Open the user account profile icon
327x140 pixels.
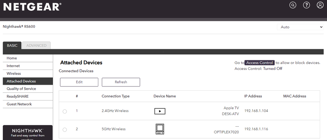click(x=320, y=5)
